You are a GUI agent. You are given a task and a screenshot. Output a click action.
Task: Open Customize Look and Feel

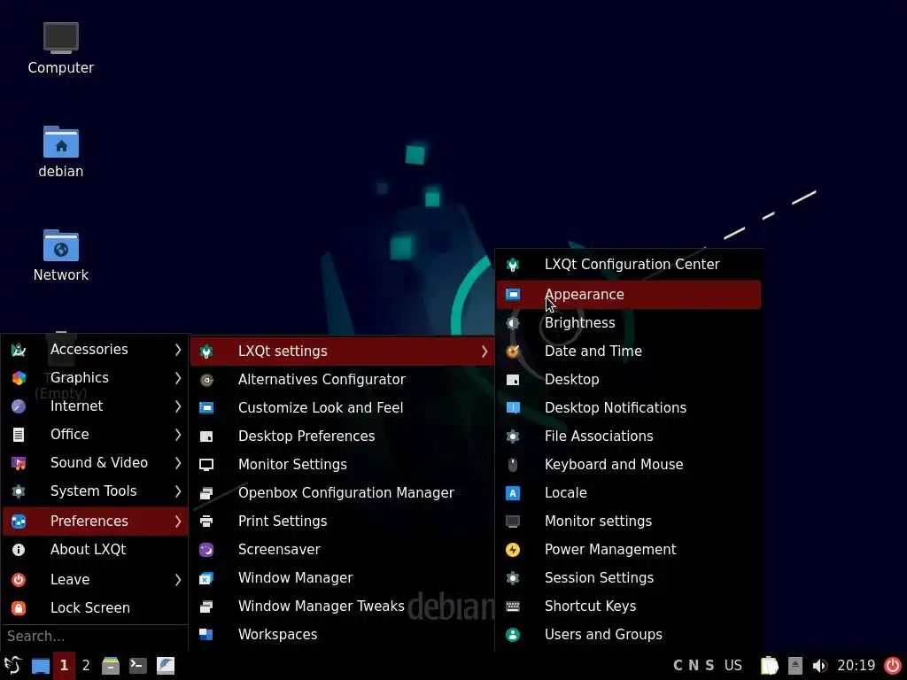(342, 408)
